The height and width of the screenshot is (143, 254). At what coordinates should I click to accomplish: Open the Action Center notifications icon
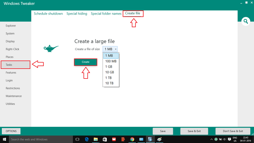229,139
